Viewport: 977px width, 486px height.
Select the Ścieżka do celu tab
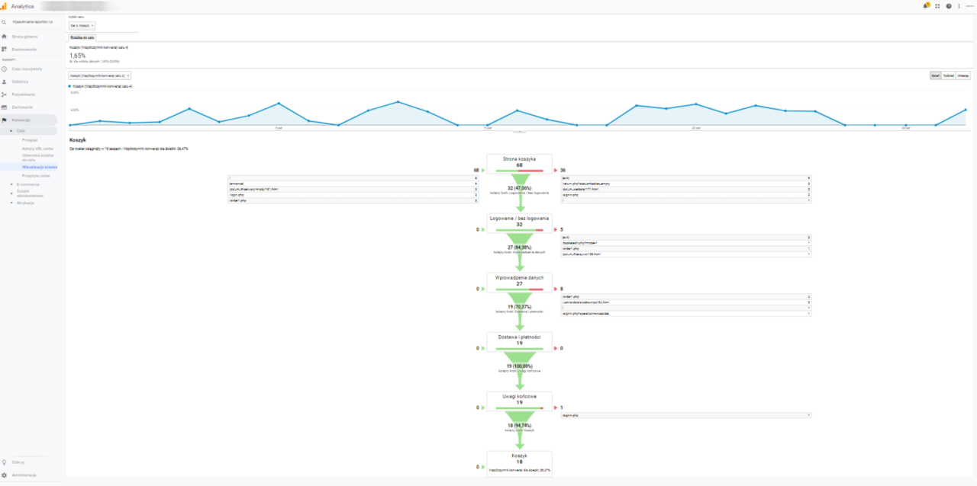coord(82,37)
